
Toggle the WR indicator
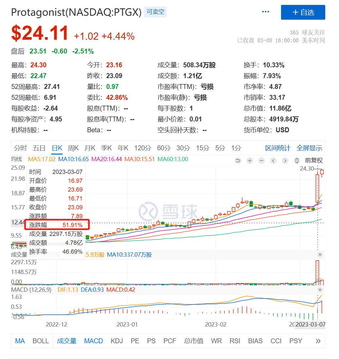click(x=216, y=341)
